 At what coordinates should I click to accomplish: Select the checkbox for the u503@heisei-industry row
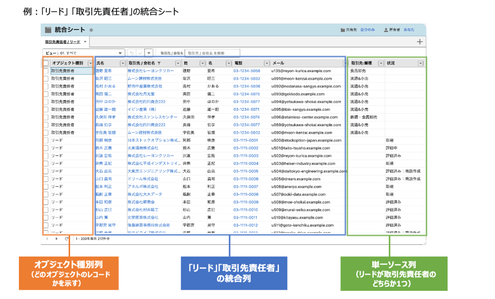tap(46, 164)
